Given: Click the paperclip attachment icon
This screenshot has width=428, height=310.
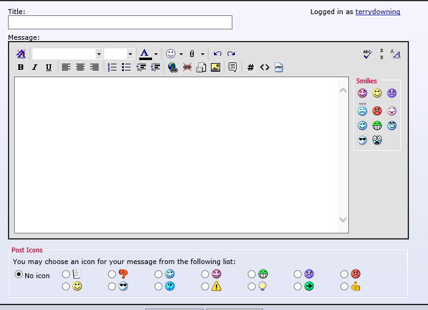Looking at the screenshot, I should [192, 54].
